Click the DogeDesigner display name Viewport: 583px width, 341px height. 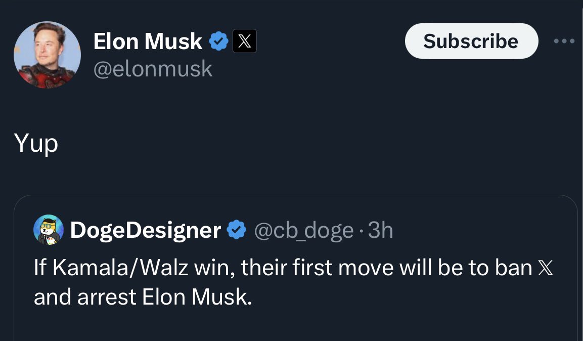pos(146,230)
